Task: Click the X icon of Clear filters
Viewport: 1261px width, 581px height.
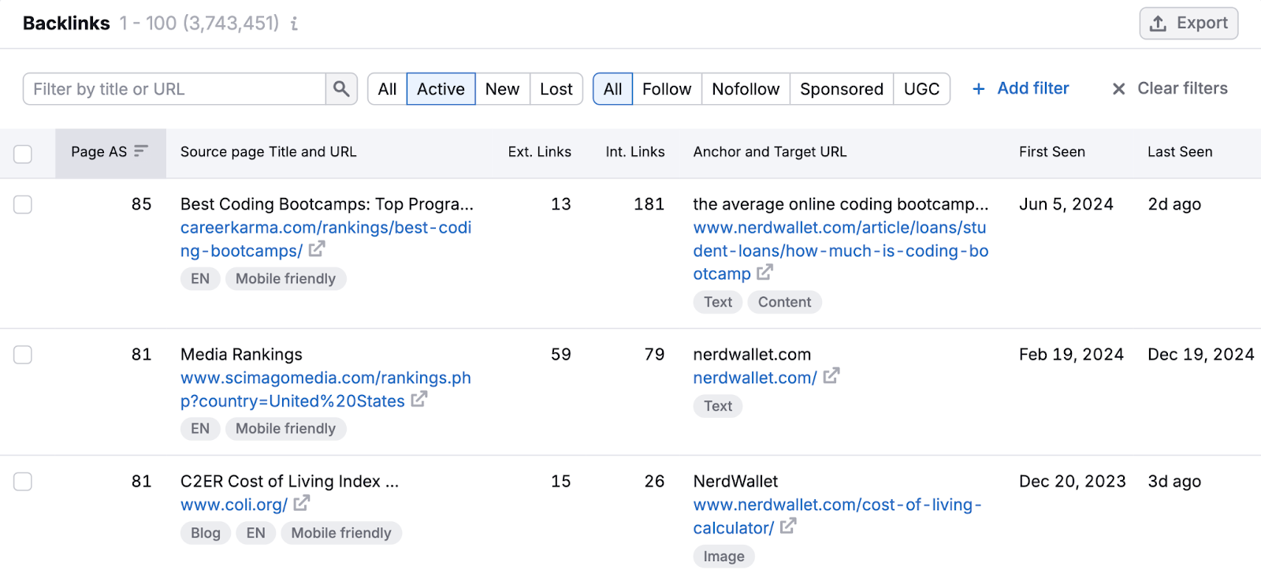Action: click(x=1118, y=89)
